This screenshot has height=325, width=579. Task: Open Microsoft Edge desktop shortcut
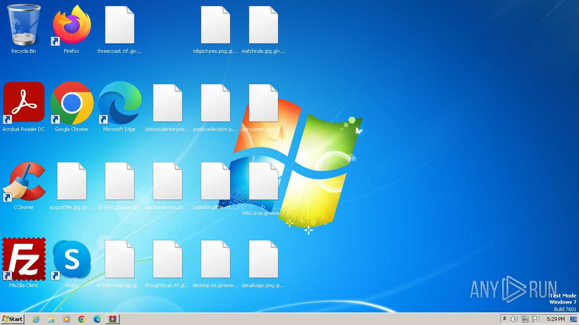[x=119, y=103]
